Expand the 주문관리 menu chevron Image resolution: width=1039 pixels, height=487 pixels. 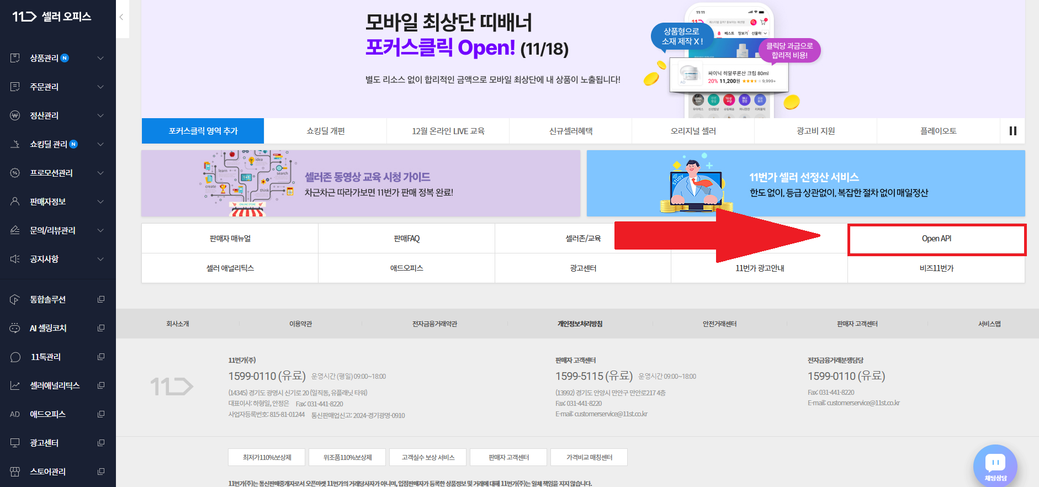[x=100, y=87]
